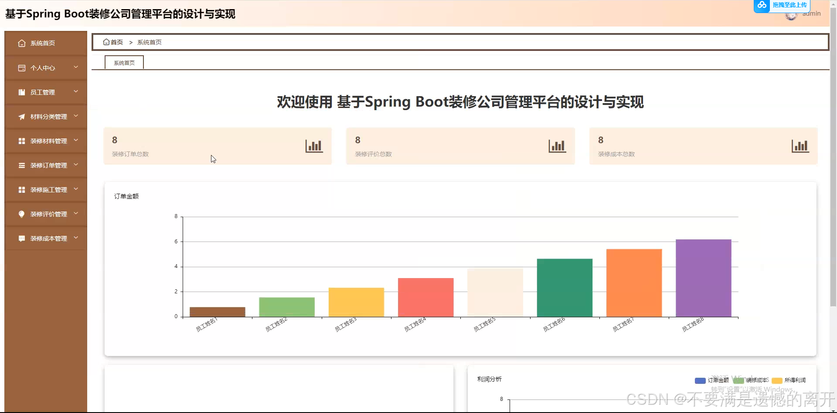Image resolution: width=837 pixels, height=413 pixels.
Task: Toggle 所得利润 legend in 利润分析 chart
Action: 789,380
